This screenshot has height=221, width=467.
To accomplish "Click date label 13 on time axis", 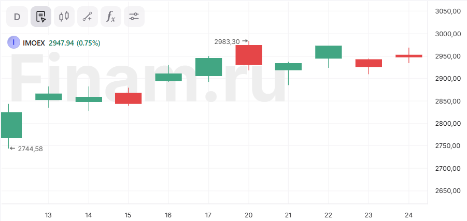I will tap(48, 215).
